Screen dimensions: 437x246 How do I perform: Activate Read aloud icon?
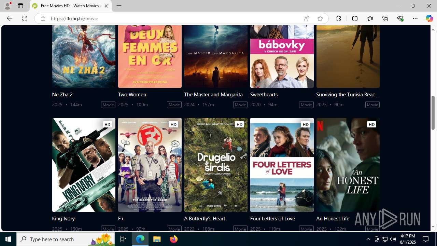tap(307, 18)
